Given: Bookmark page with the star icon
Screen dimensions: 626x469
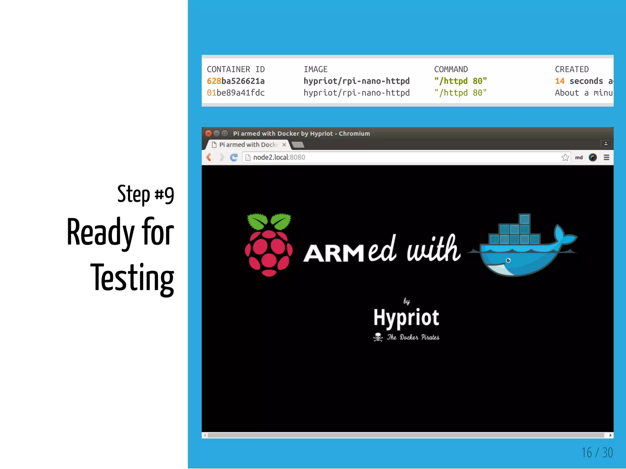Looking at the screenshot, I should [x=565, y=157].
